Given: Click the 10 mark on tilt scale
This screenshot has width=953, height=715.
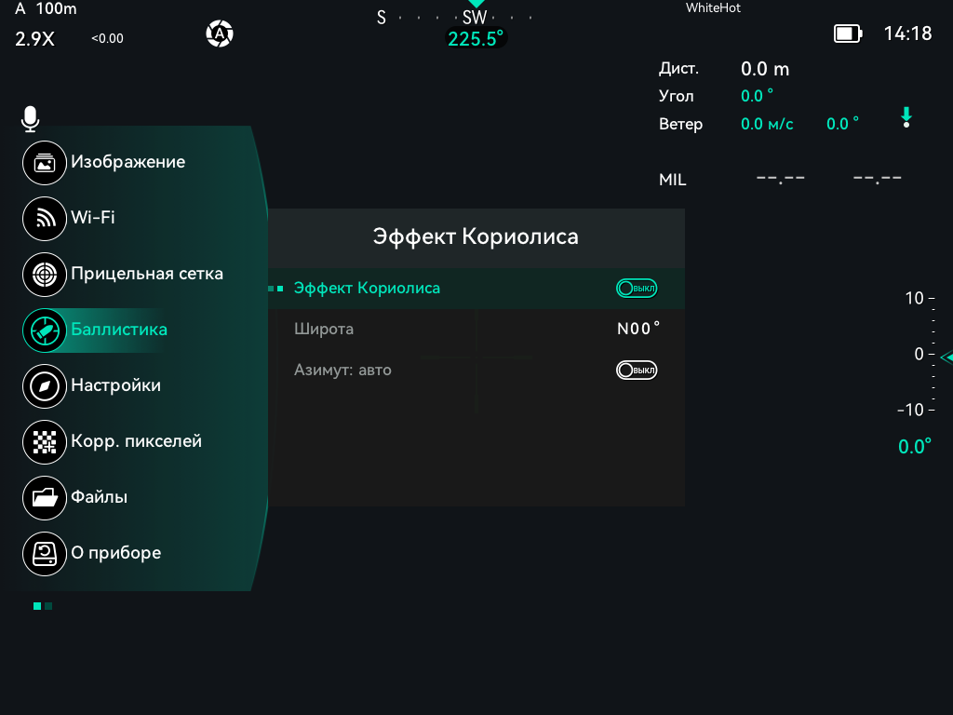Looking at the screenshot, I should click(x=915, y=298).
